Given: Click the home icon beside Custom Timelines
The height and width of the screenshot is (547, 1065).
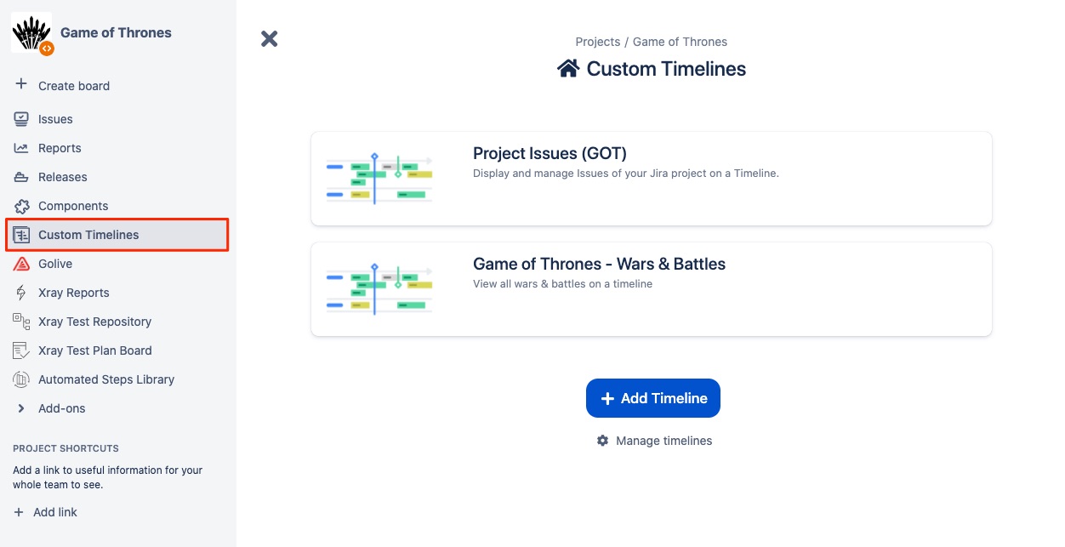Looking at the screenshot, I should pyautogui.click(x=568, y=69).
